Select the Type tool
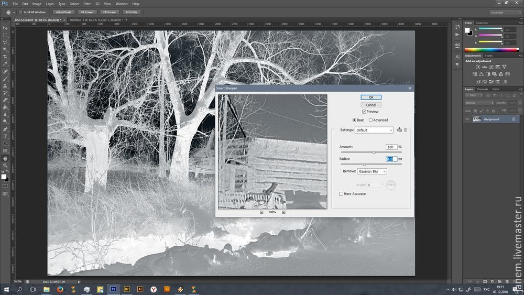 [x=5, y=136]
